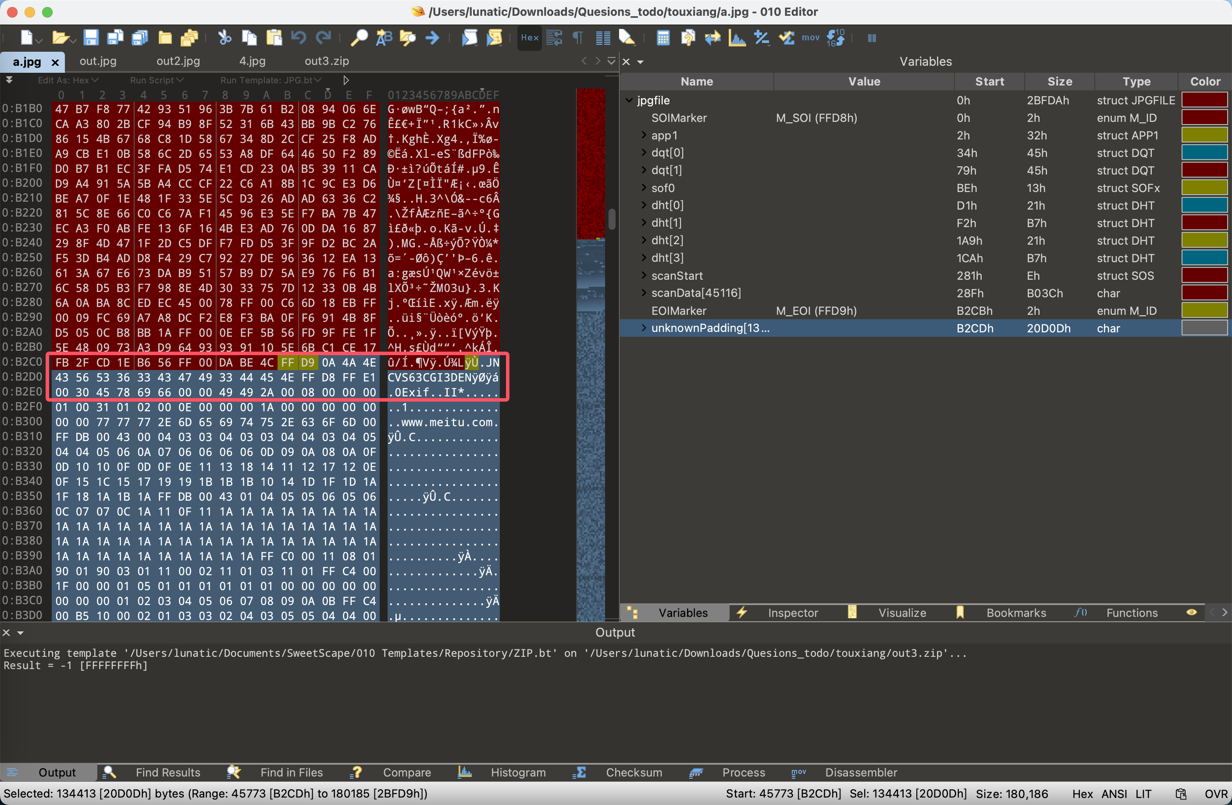
Task: Click the Open File folder icon
Action: pos(61,38)
